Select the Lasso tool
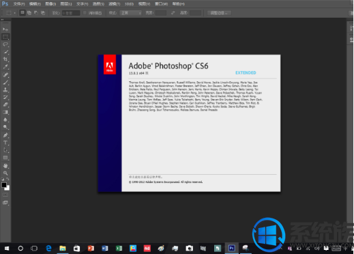354x254 pixels. click(5, 44)
